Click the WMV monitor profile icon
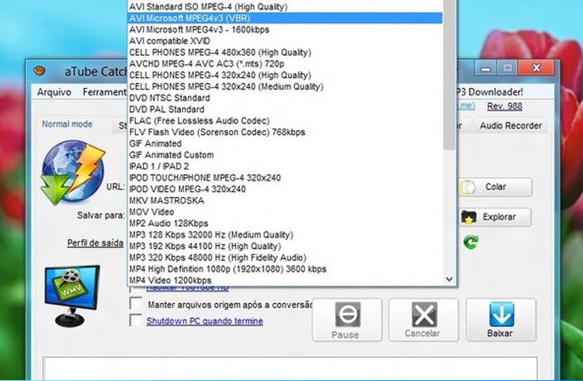 tap(72, 296)
